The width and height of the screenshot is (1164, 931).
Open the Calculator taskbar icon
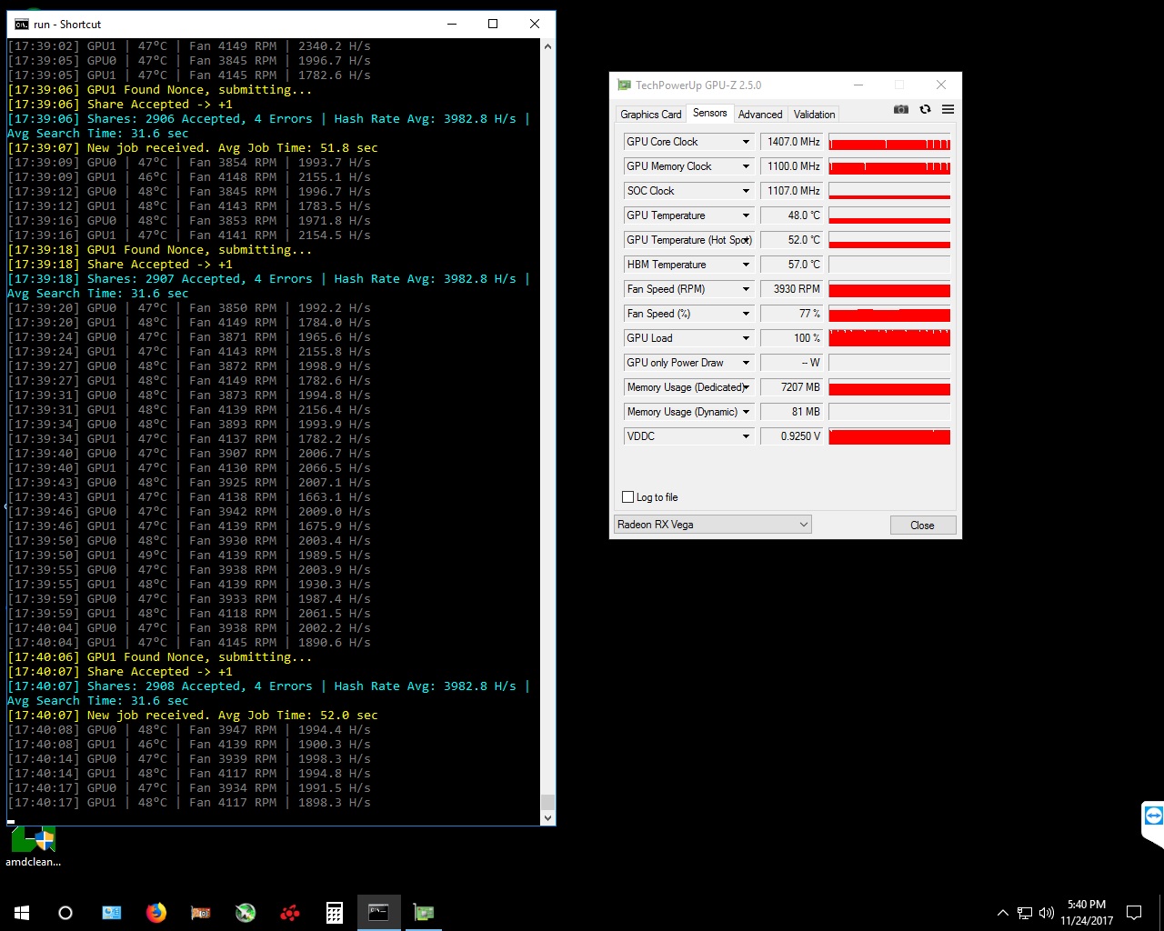[x=335, y=912]
